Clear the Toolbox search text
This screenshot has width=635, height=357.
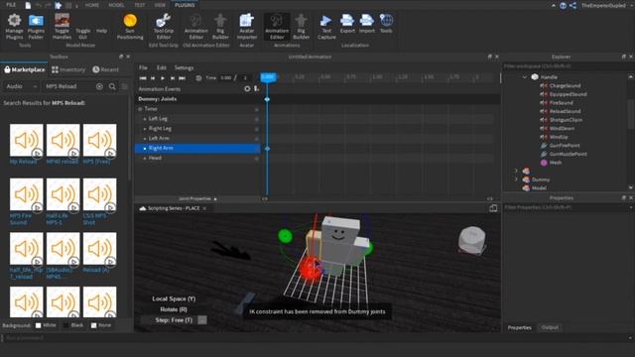pos(99,86)
